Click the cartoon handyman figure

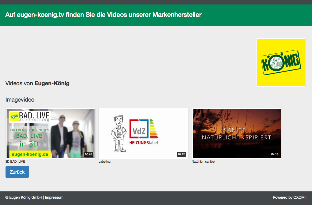118,133
